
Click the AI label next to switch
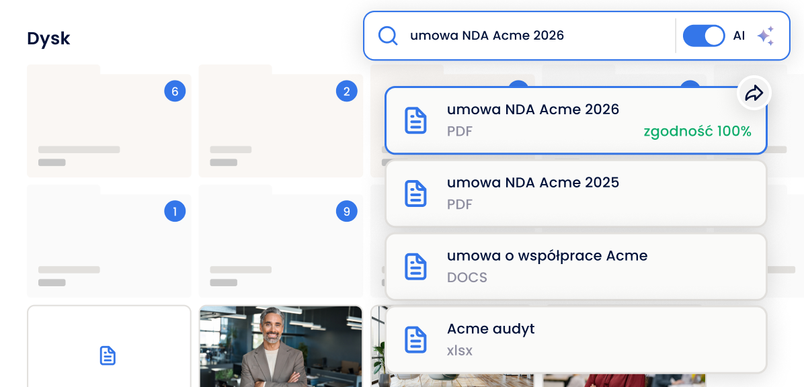pyautogui.click(x=739, y=36)
